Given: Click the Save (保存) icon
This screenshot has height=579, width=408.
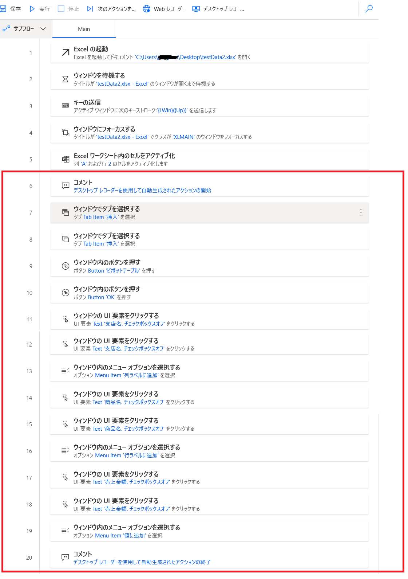Looking at the screenshot, I should point(3,9).
